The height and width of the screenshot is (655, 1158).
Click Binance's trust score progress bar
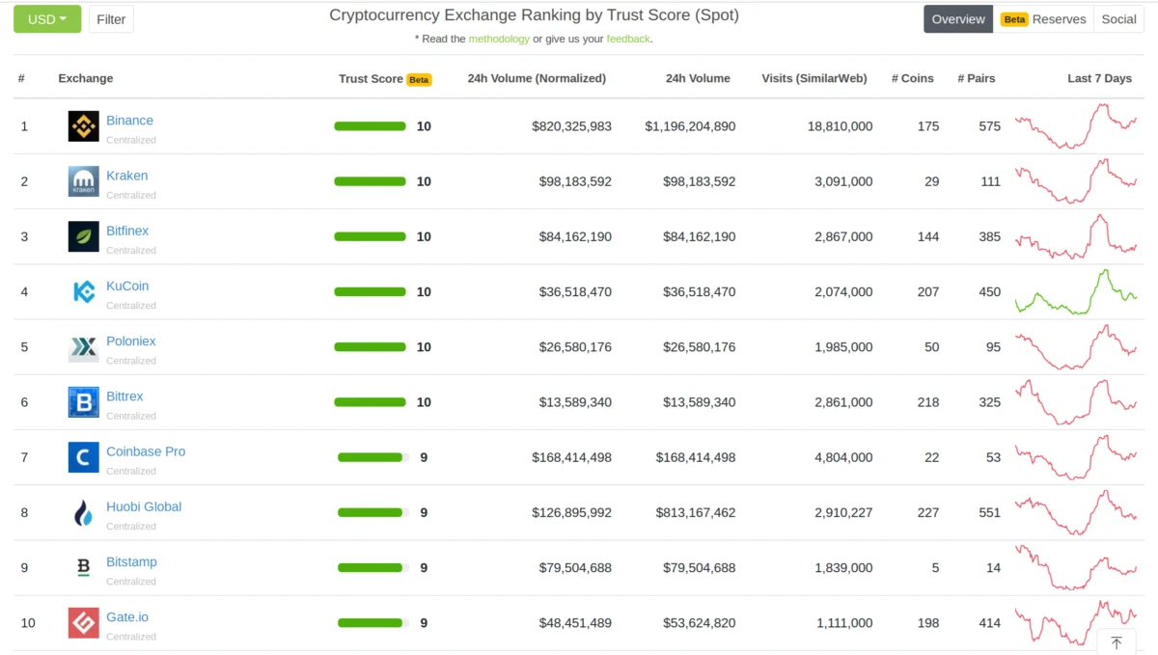[x=371, y=126]
